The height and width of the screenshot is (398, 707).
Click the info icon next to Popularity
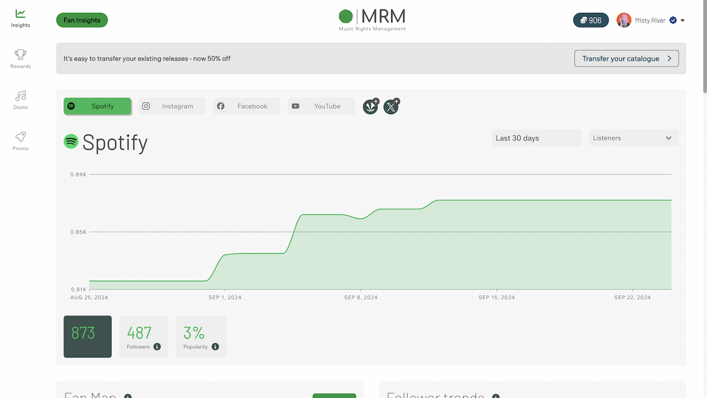(216, 347)
